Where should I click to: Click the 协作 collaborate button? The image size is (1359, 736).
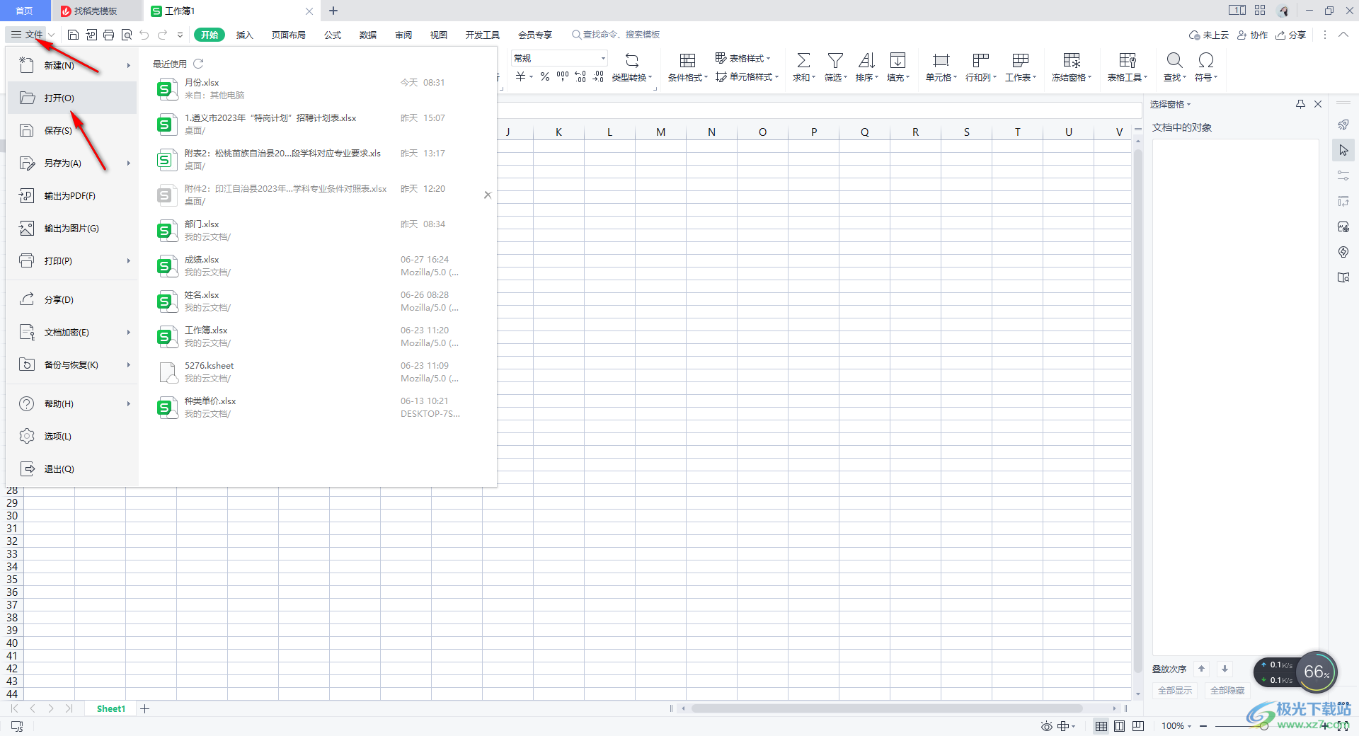click(x=1252, y=35)
